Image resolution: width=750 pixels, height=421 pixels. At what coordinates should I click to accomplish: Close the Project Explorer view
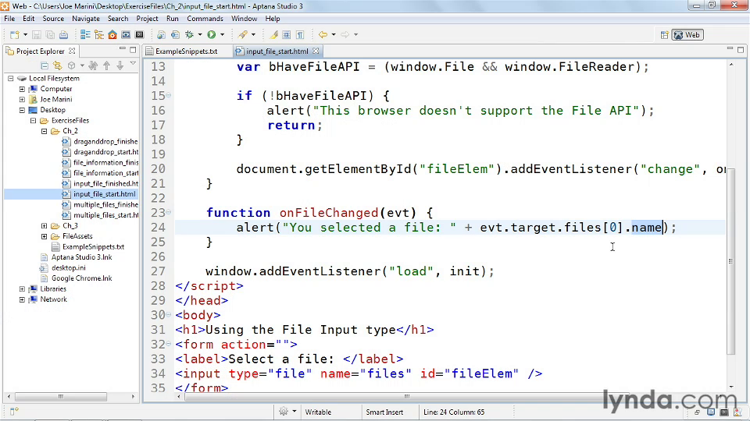pyautogui.click(x=72, y=51)
